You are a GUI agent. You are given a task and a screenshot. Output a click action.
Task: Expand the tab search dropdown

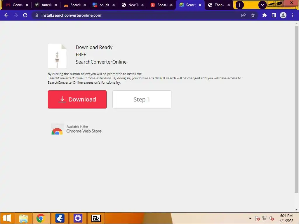coord(263,5)
